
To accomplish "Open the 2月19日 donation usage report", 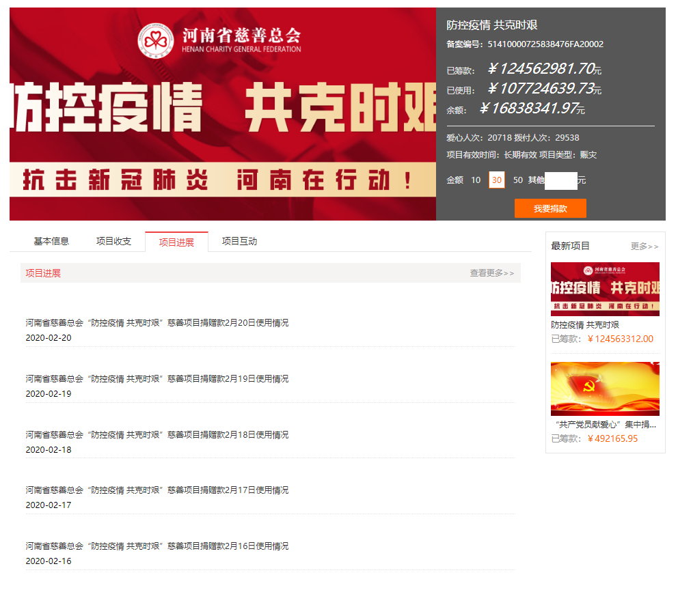I will (157, 379).
